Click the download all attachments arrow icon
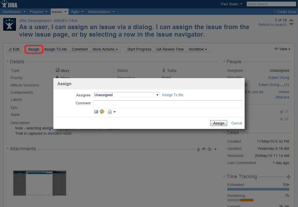The width and height of the screenshot is (298, 207). 198,149
